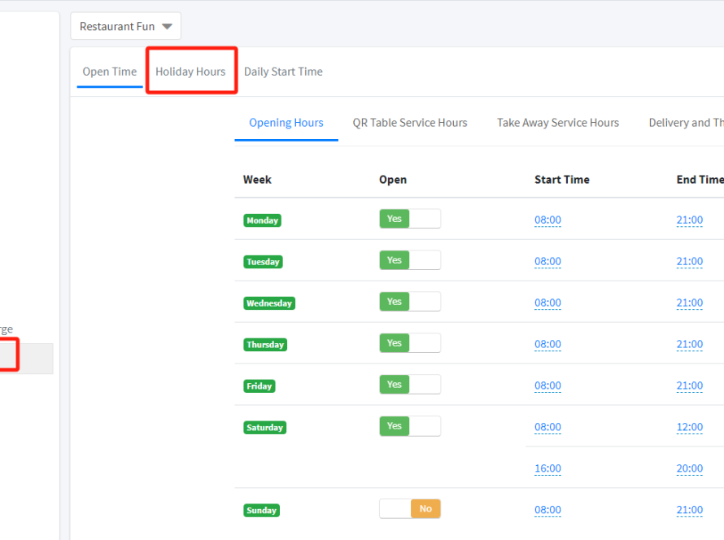Click the Sunday day label
724x540 pixels.
click(262, 511)
